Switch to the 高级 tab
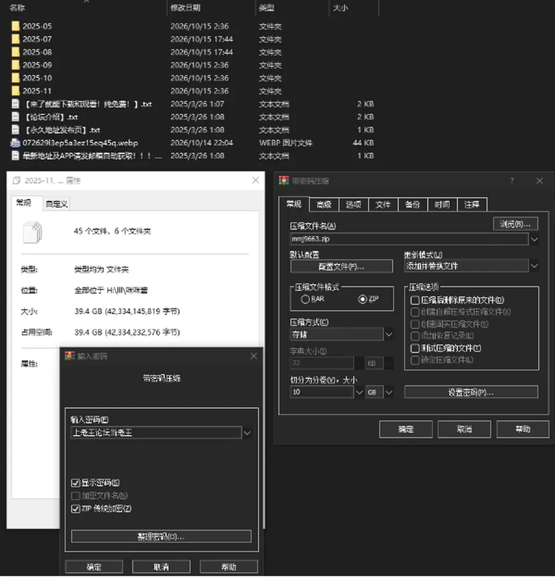555x577 pixels. click(324, 205)
